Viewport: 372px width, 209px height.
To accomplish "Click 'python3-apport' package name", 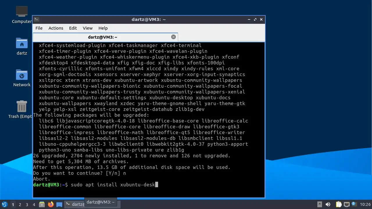I will pos(228,144).
